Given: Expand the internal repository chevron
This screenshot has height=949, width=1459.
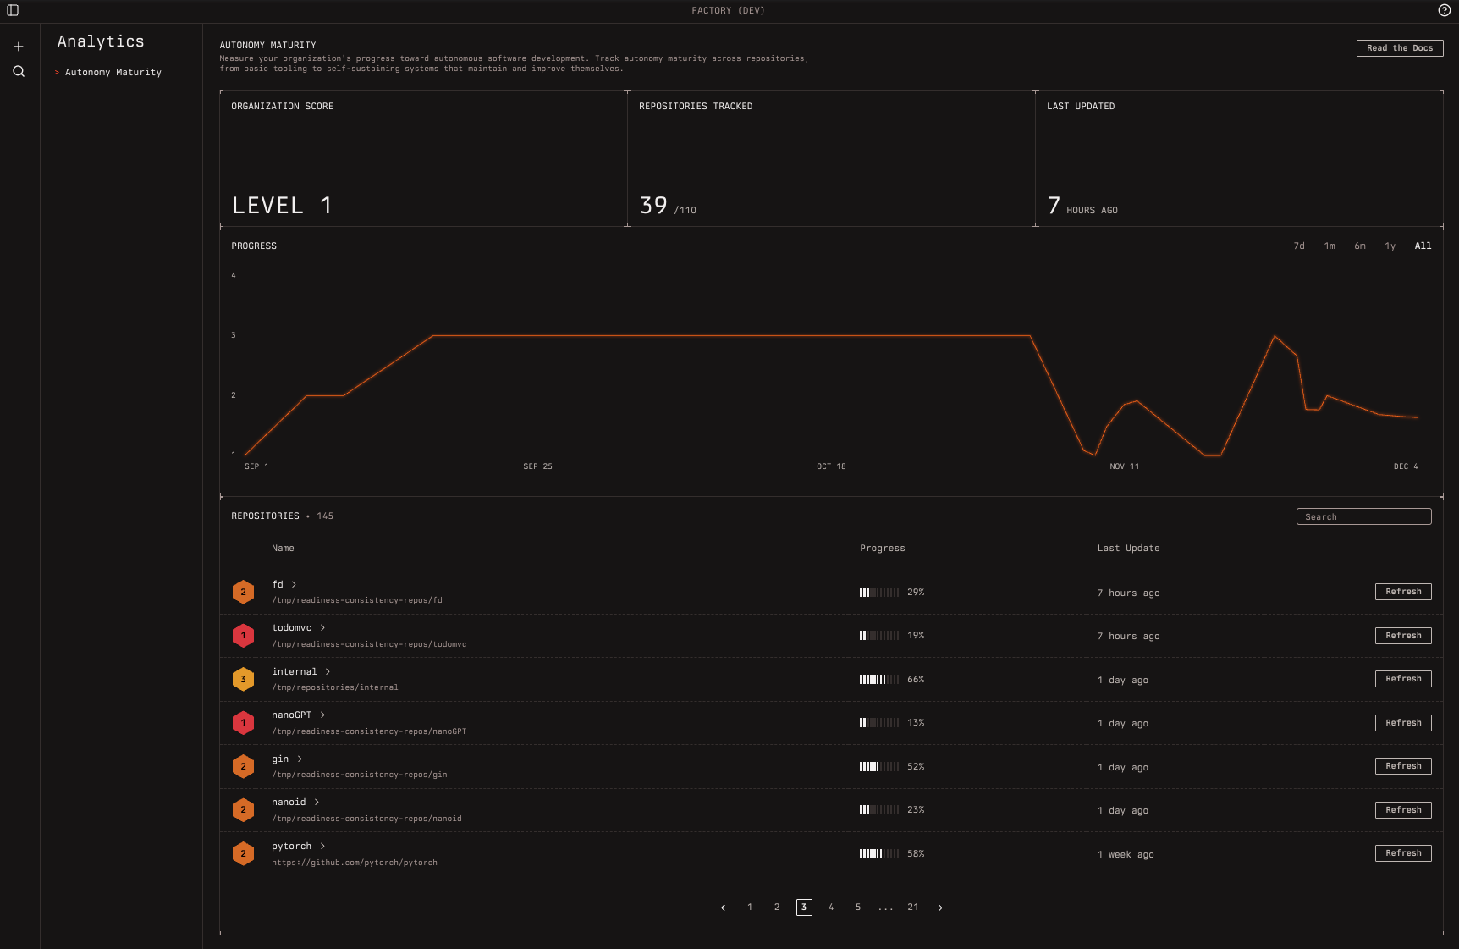Looking at the screenshot, I should [x=328, y=671].
